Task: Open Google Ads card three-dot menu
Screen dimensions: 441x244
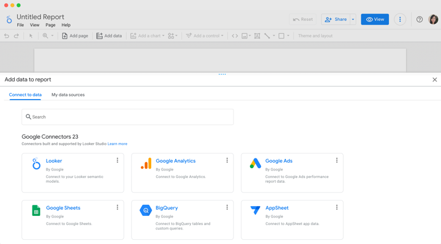Action: coord(337,160)
